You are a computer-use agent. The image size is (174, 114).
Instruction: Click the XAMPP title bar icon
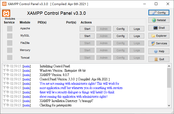tap(4, 4)
